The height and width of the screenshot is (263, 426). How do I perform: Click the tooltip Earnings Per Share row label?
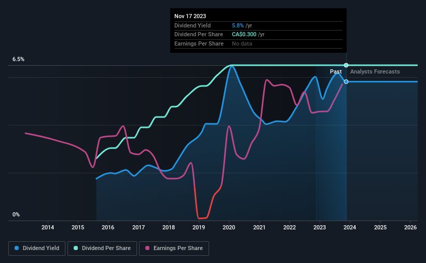tap(199, 43)
